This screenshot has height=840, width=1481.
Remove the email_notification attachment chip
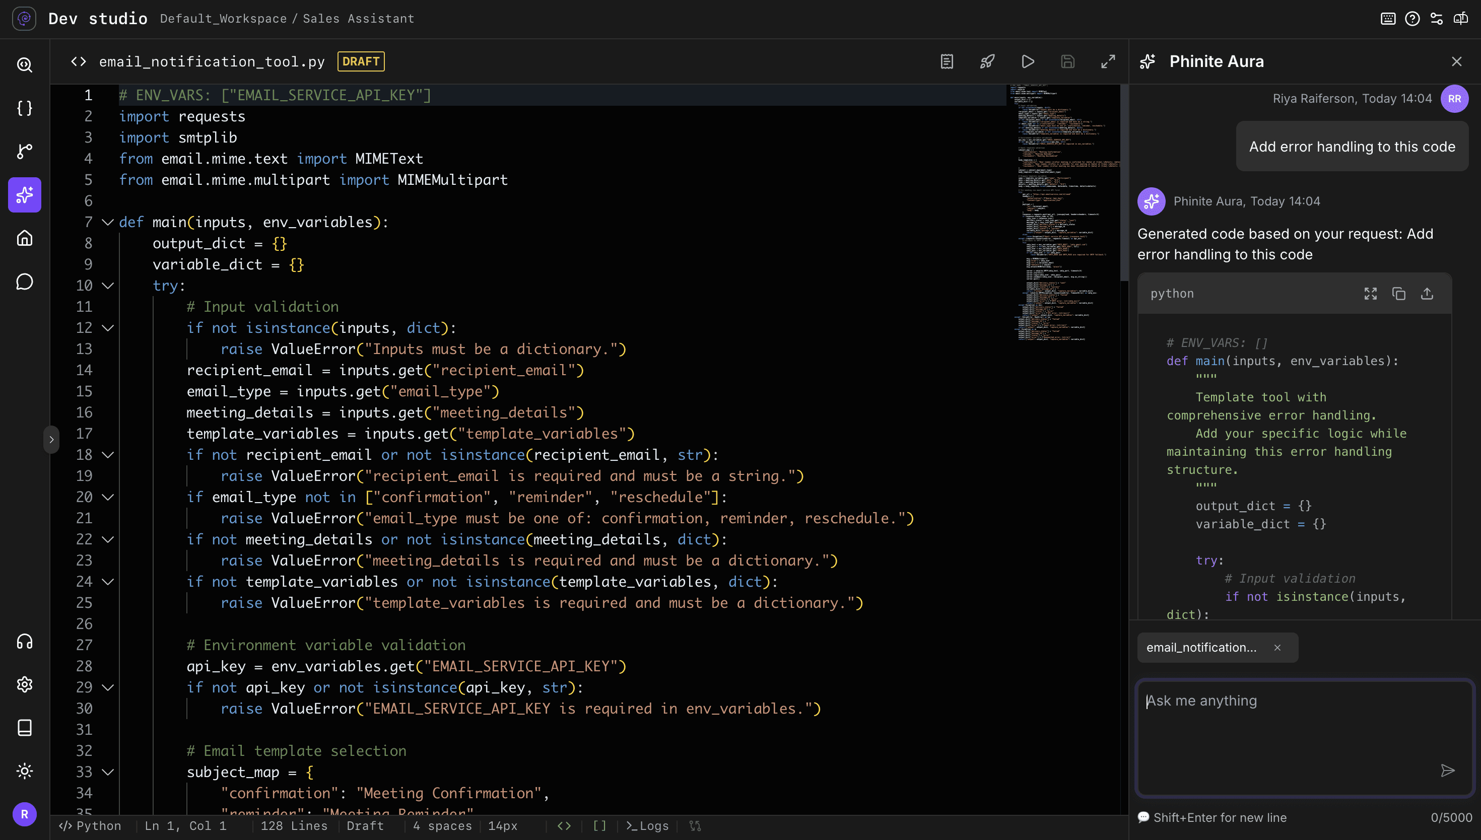coord(1277,648)
